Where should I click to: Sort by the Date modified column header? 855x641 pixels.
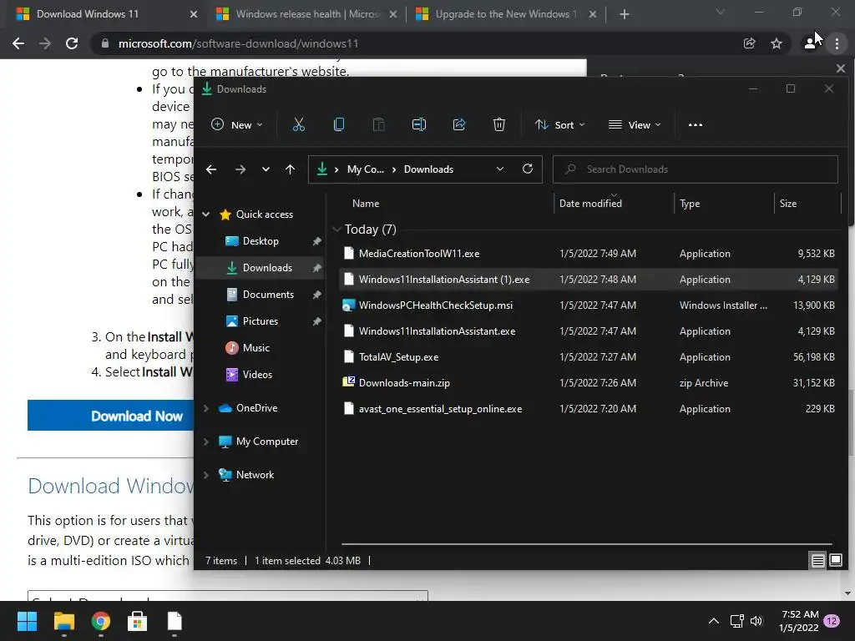[x=590, y=204]
